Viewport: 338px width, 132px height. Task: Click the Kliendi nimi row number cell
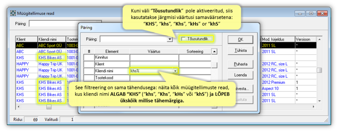(x=89, y=71)
